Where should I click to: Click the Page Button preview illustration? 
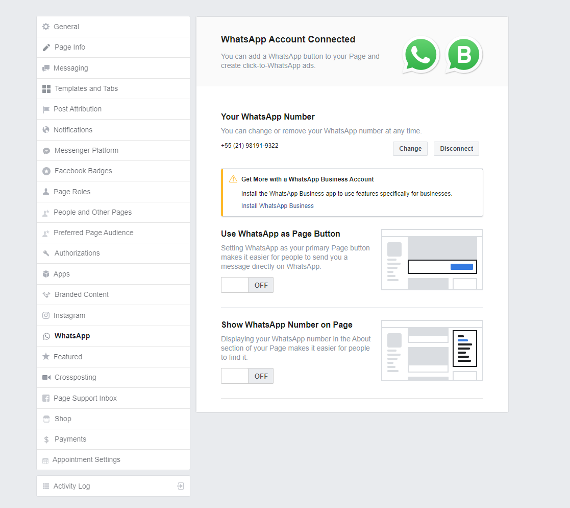click(432, 260)
